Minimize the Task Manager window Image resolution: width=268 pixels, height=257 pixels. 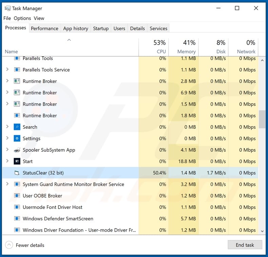point(218,8)
